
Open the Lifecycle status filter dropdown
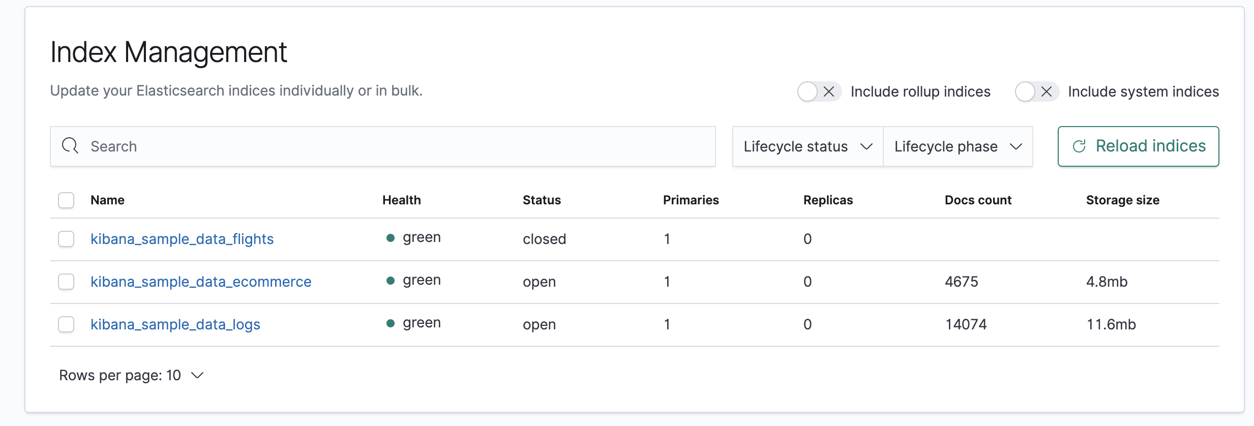(808, 146)
